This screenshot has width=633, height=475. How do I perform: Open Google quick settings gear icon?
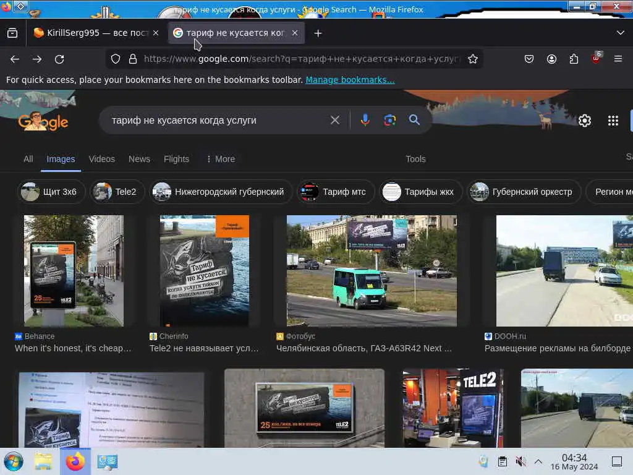pyautogui.click(x=585, y=121)
